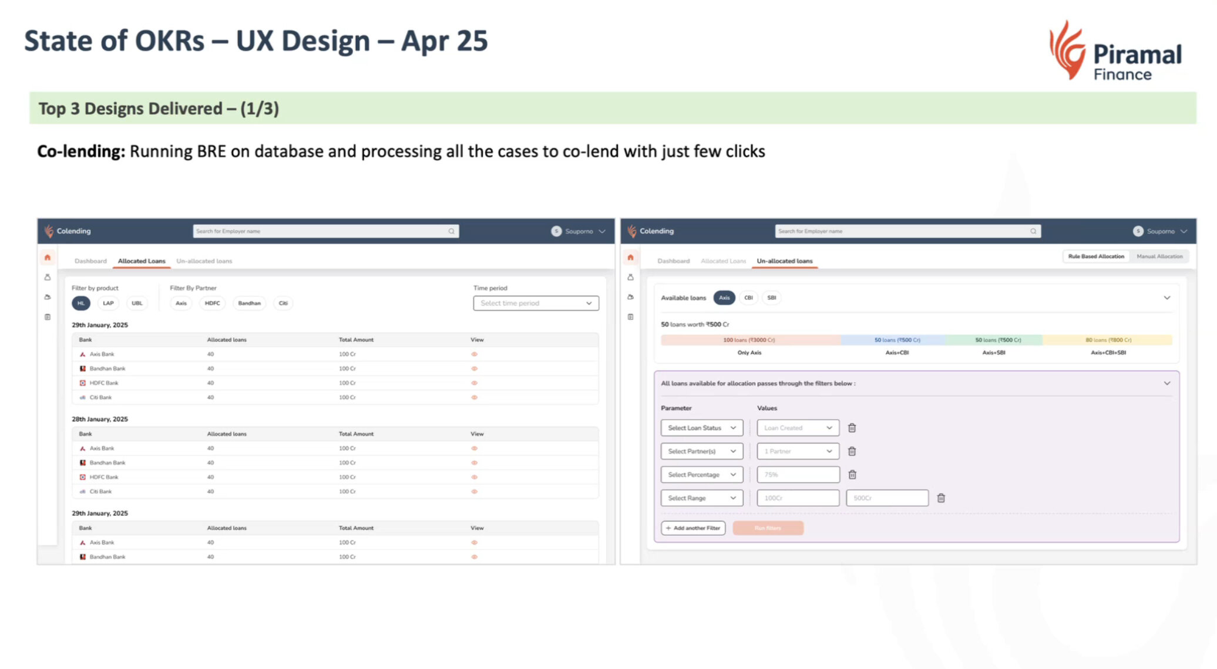View HDFC Bank loans for 28th January
This screenshot has height=669, width=1217.
474,477
